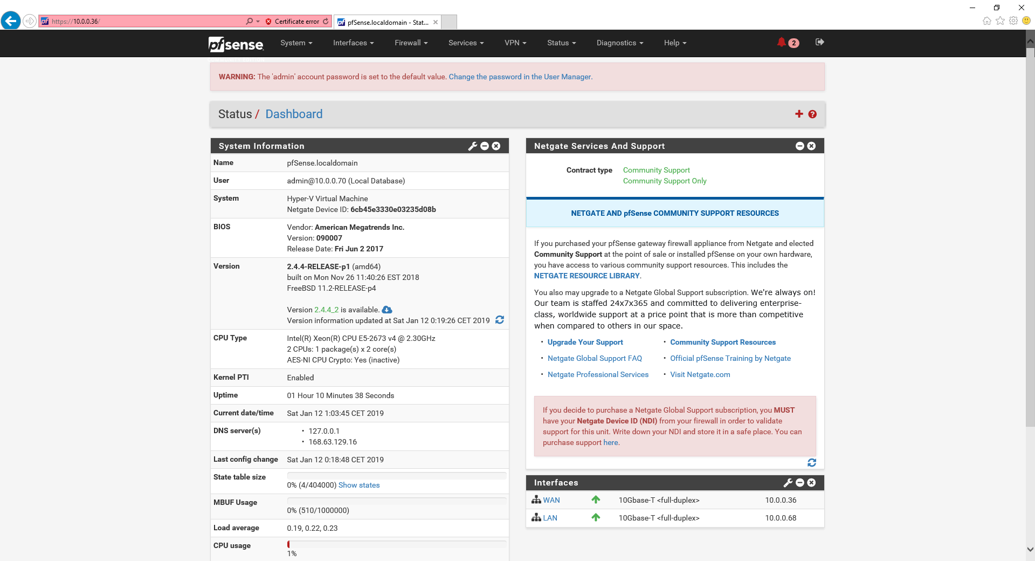
Task: Minimize the Interfaces widget
Action: (x=800, y=483)
